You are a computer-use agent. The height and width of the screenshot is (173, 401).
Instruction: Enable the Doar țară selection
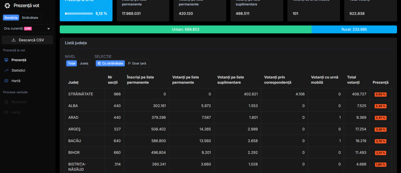[x=137, y=63]
